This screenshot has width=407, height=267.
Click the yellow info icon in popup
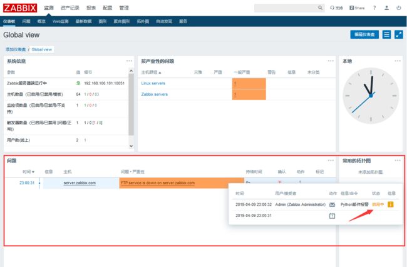(390, 204)
